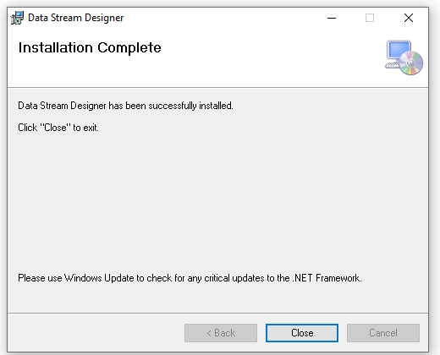The image size is (440, 355).
Task: Click the disabled Back button
Action: [x=221, y=333]
